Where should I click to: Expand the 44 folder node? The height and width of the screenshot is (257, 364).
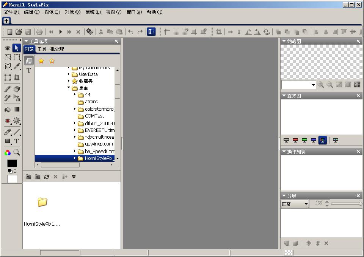pos(75,94)
